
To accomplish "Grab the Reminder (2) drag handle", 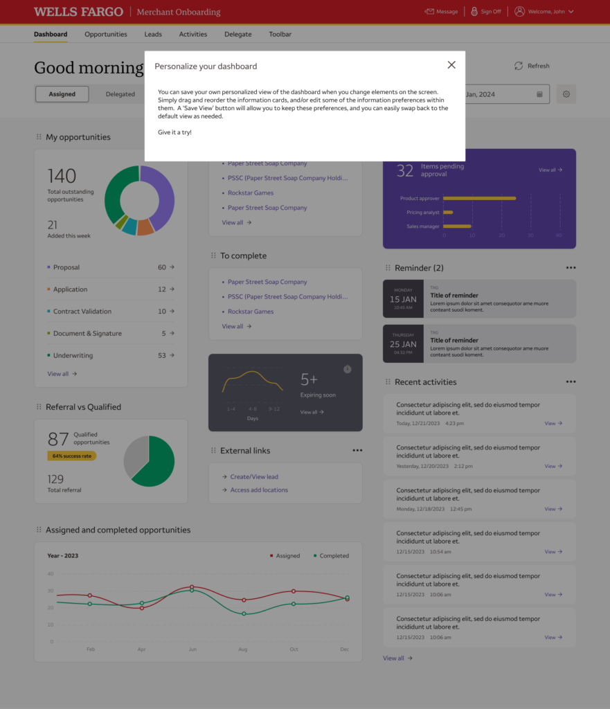I will point(388,268).
